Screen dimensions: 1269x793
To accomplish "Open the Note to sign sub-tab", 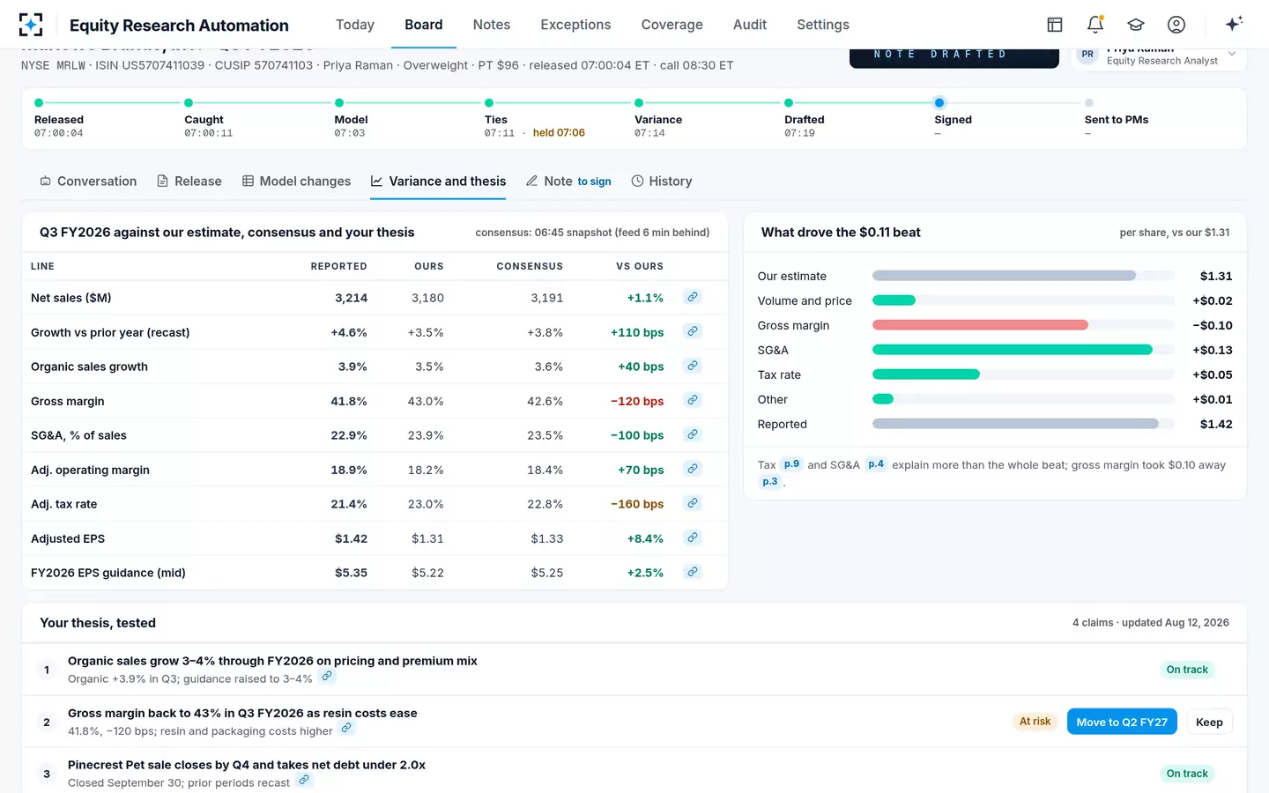I will (x=568, y=182).
